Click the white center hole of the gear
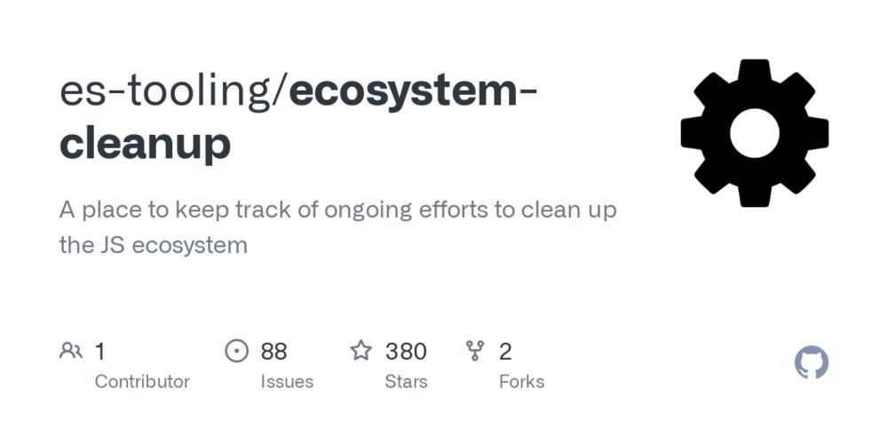 point(754,133)
